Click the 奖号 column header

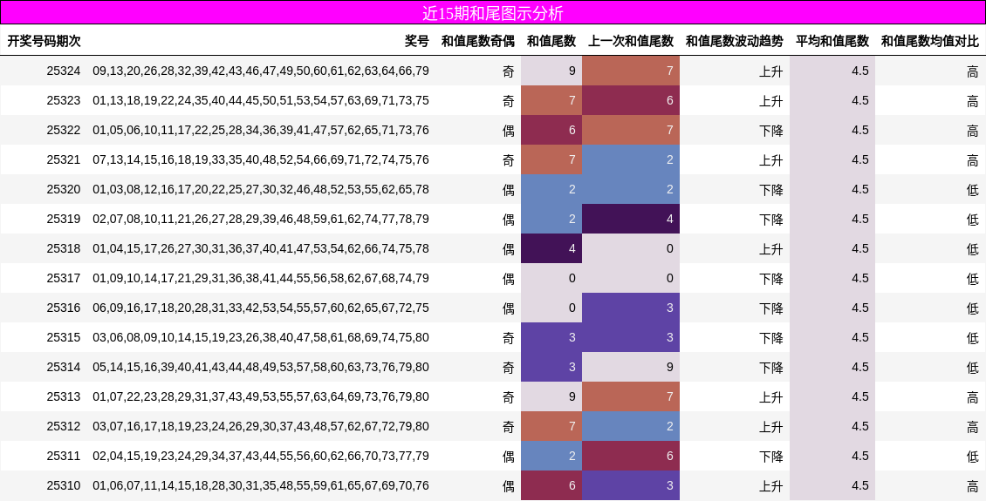[416, 41]
